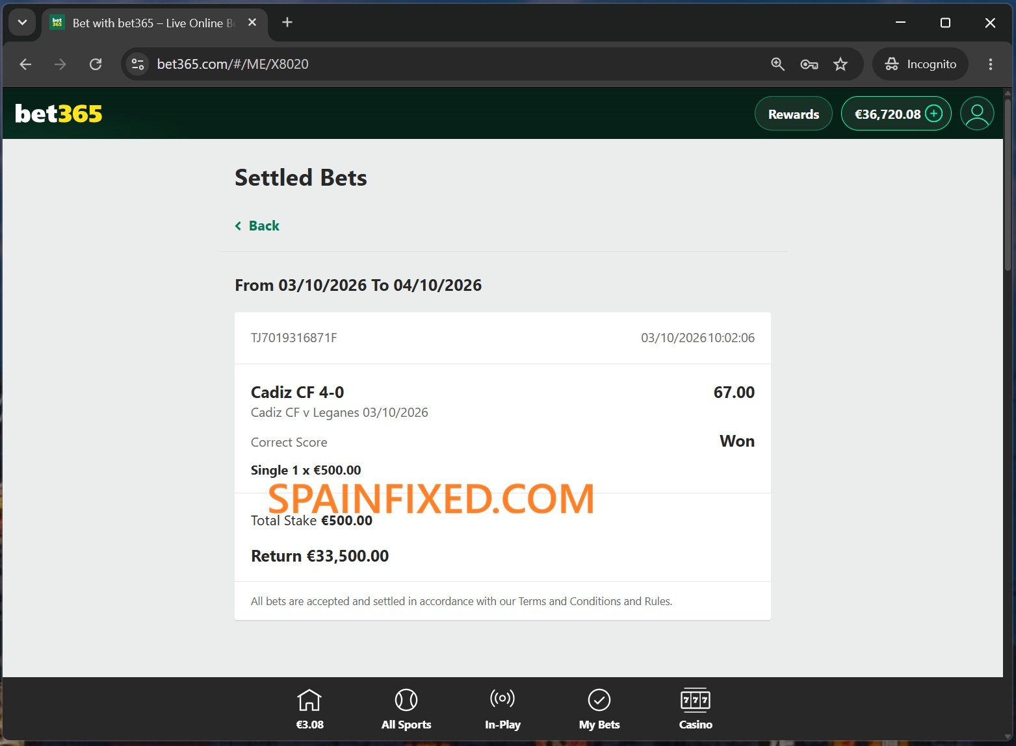
Task: Open the Casino section
Action: 696,709
